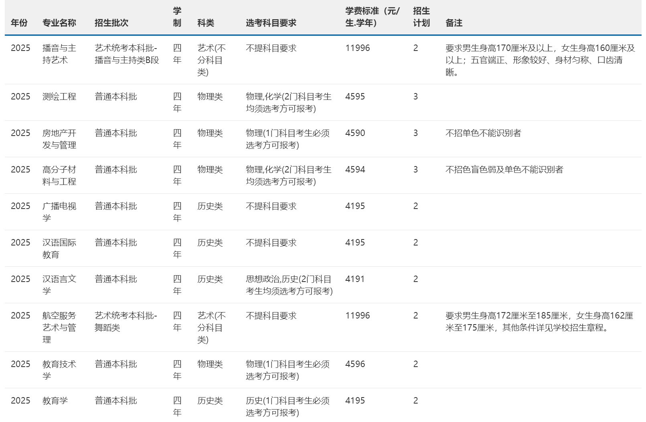
Task: Click the 备注 column header
Action: (454, 23)
